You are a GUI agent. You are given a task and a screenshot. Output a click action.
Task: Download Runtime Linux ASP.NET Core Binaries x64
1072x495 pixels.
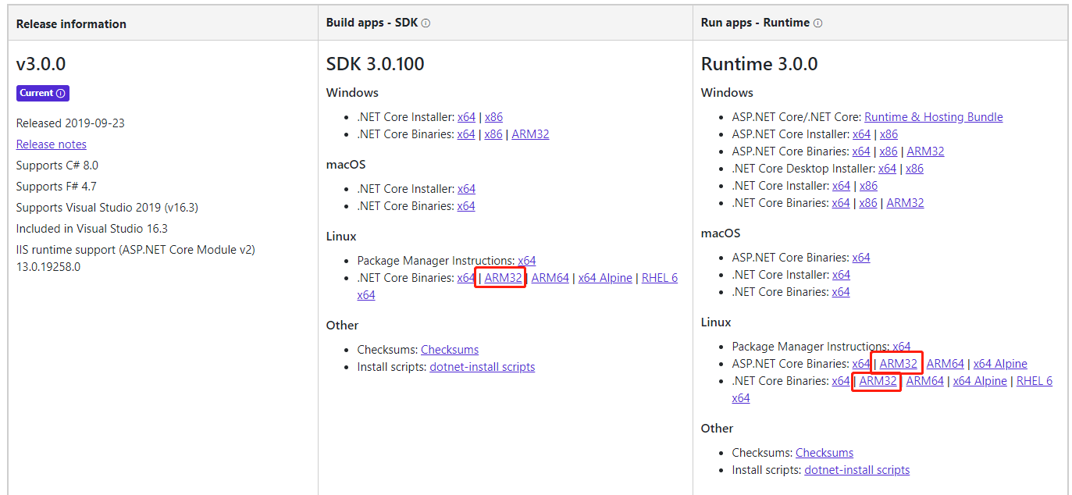point(861,364)
